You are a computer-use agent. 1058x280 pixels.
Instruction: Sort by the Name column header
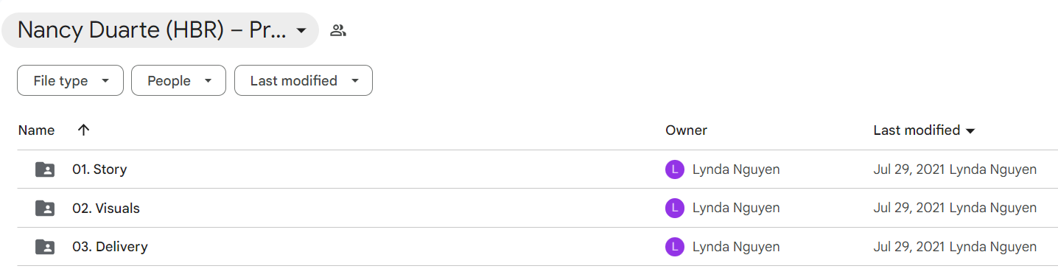tap(37, 130)
